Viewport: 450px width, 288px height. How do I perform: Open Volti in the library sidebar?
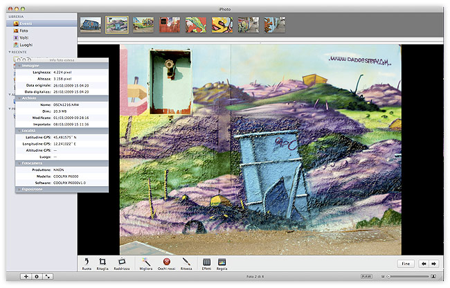click(42, 38)
